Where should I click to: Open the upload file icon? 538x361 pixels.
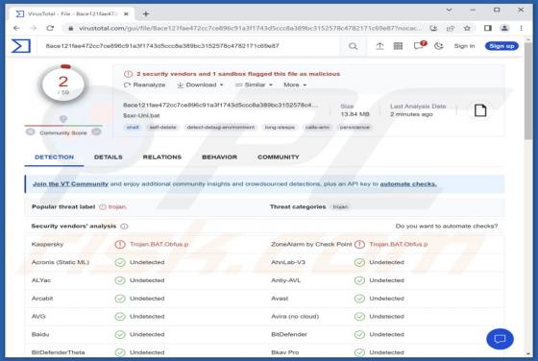(379, 46)
